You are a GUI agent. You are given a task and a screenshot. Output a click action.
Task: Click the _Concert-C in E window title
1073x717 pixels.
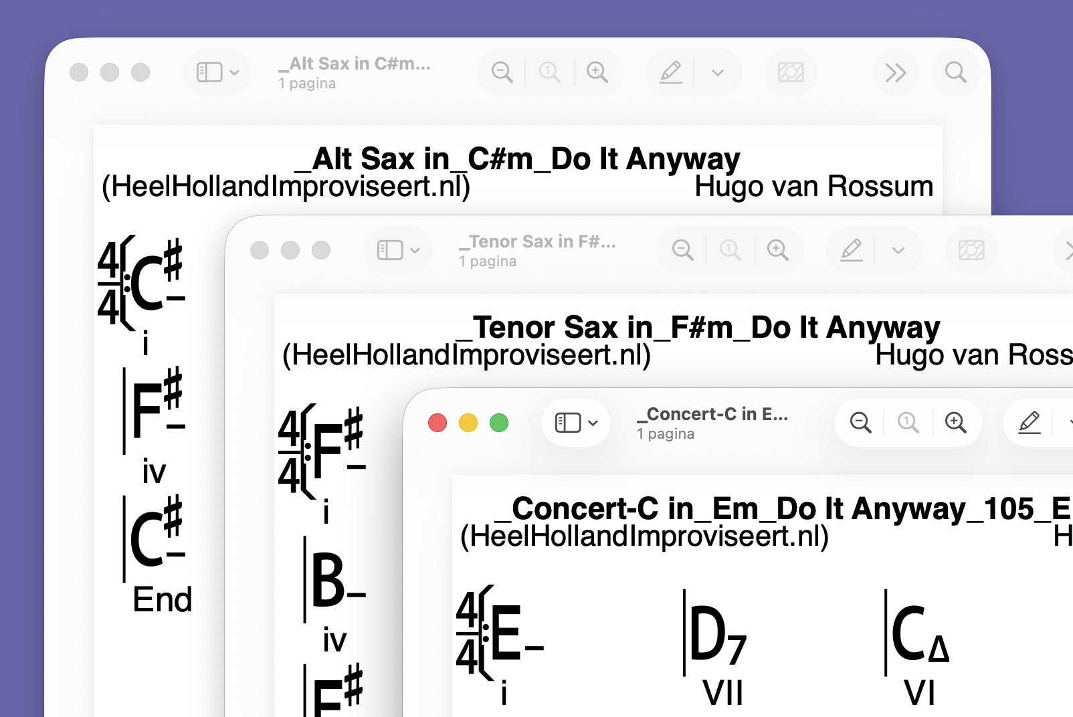click(x=713, y=414)
